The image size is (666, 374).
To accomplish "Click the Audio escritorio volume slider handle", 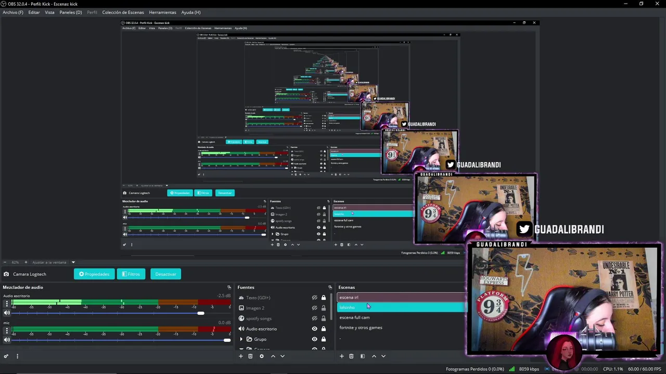I will tap(201, 313).
